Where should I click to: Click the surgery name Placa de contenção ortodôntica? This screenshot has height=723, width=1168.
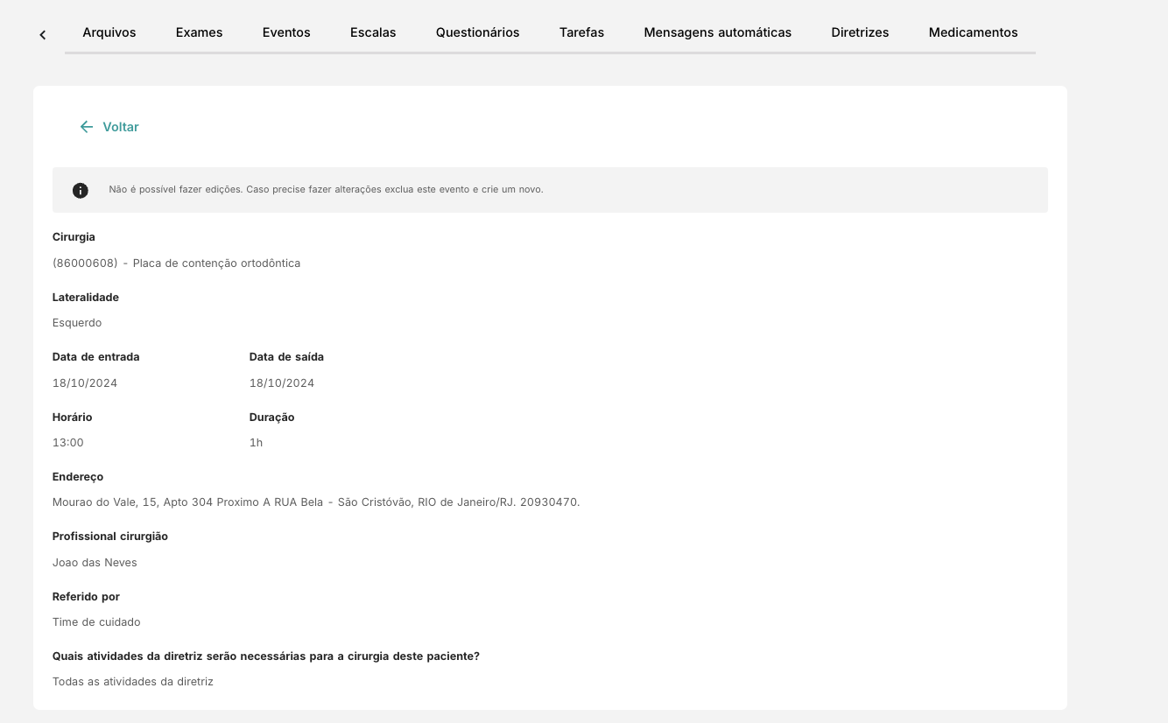click(x=216, y=263)
